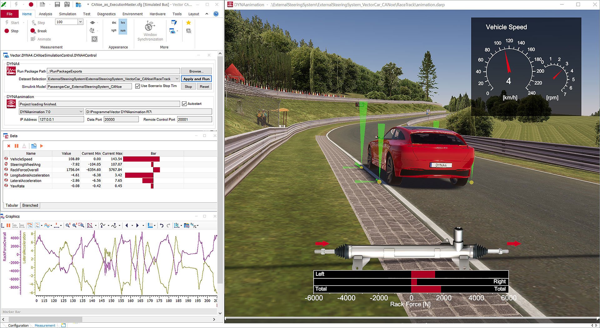600x328 pixels.
Task: Activate the Undo icon in Graphics window
Action: pyautogui.click(x=162, y=225)
